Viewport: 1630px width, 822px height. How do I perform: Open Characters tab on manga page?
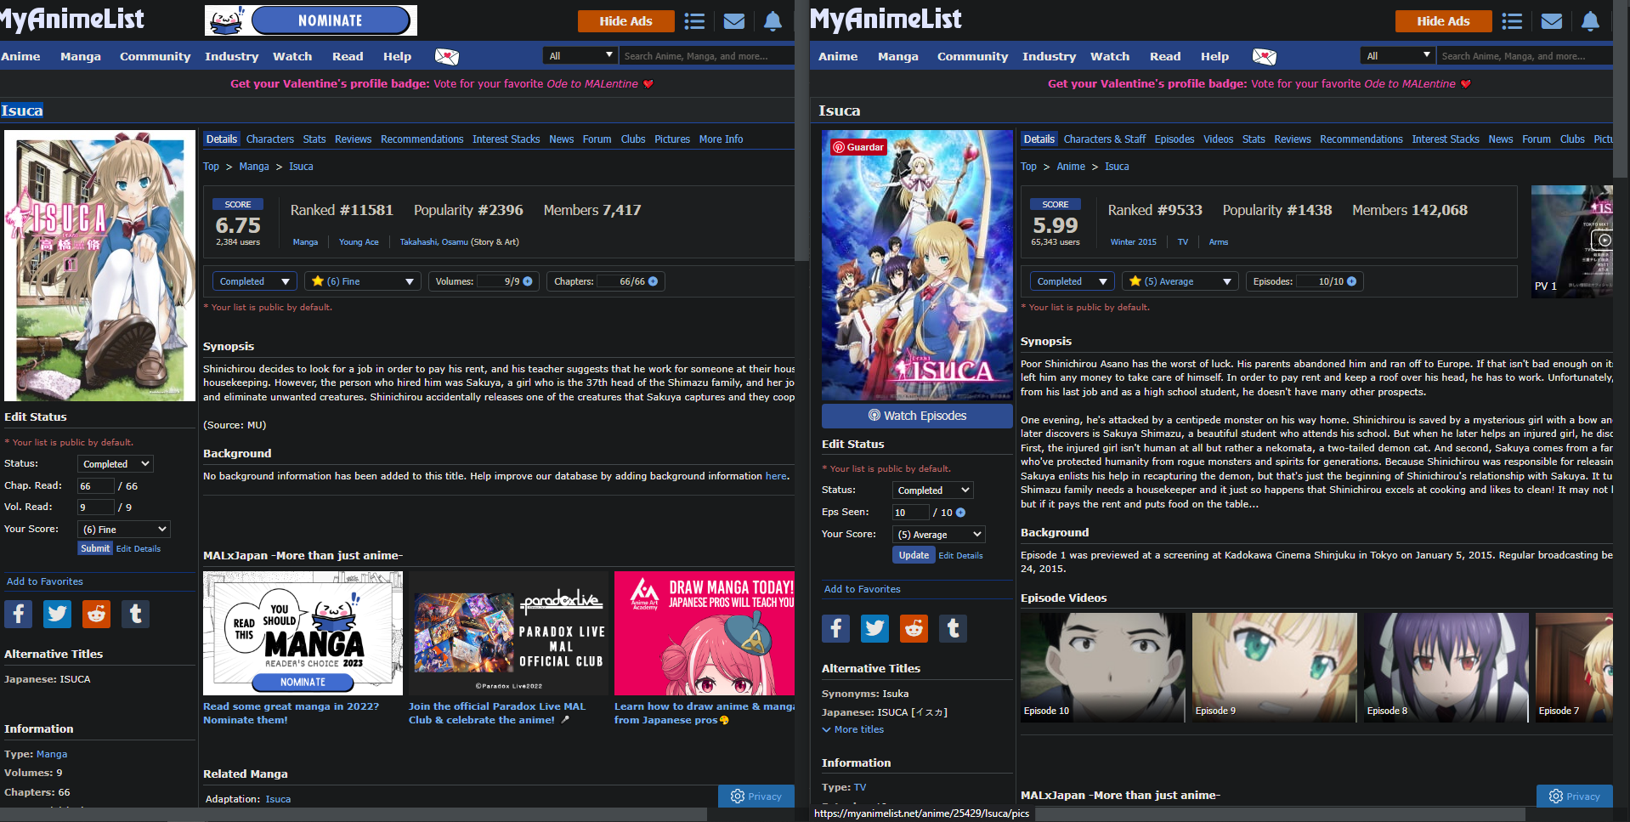[270, 139]
